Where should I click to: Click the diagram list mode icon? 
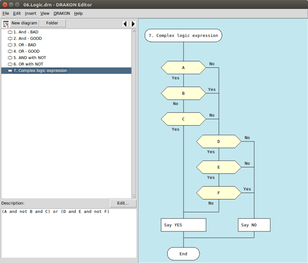[6, 24]
